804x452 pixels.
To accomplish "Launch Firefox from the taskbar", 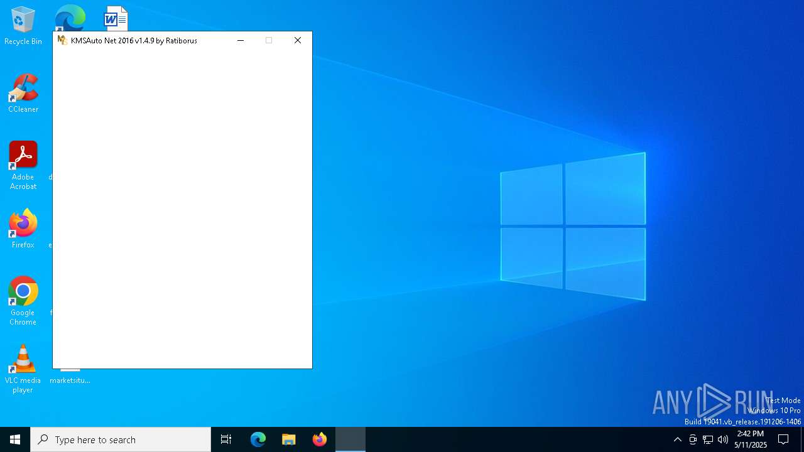I will point(320,439).
